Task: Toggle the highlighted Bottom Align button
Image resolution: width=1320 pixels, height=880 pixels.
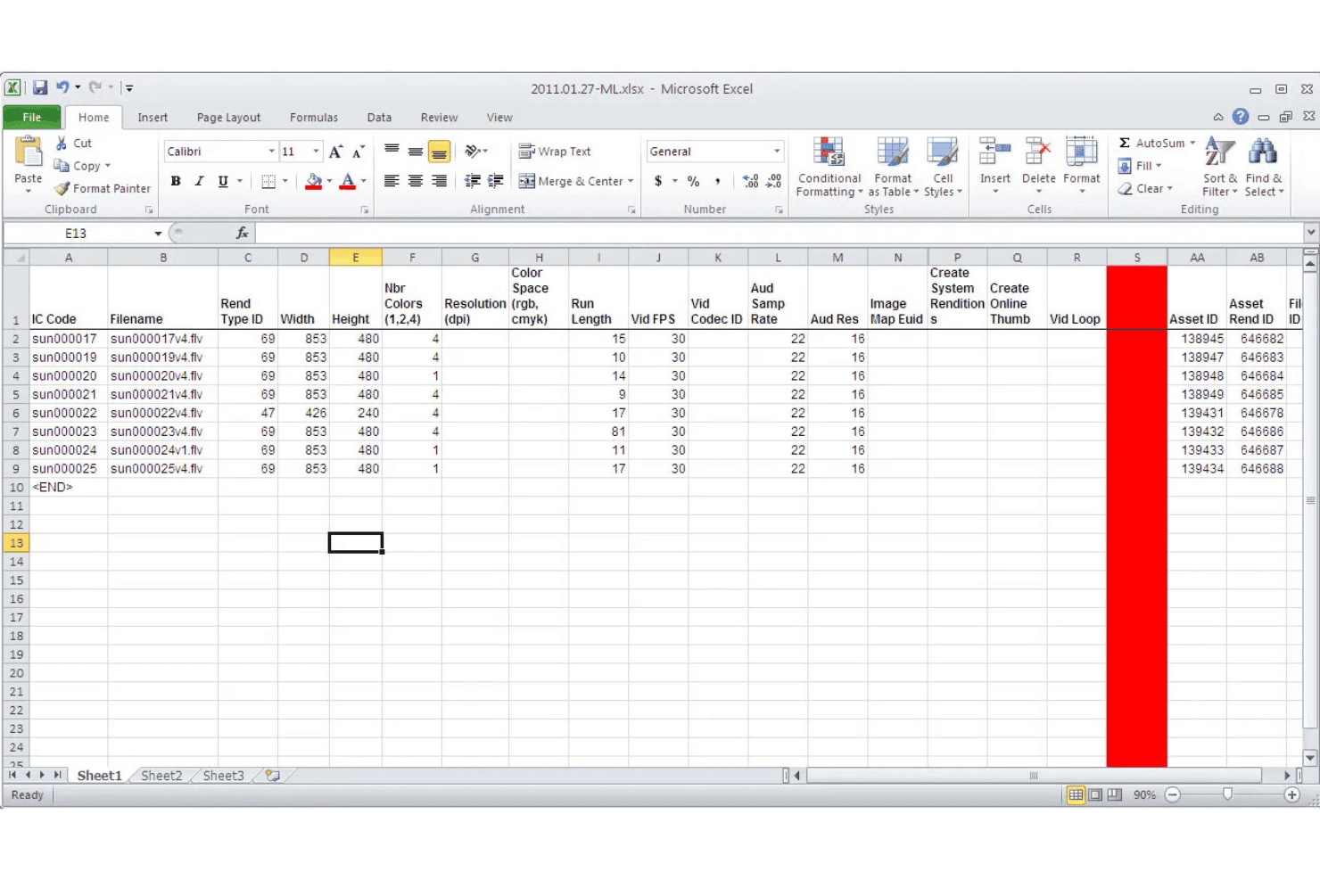Action: [439, 152]
